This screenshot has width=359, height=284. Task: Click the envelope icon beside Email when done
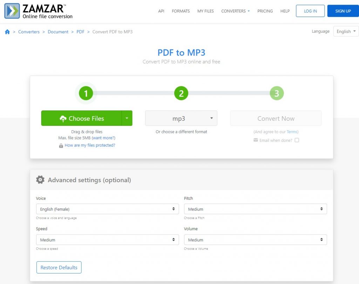click(256, 140)
